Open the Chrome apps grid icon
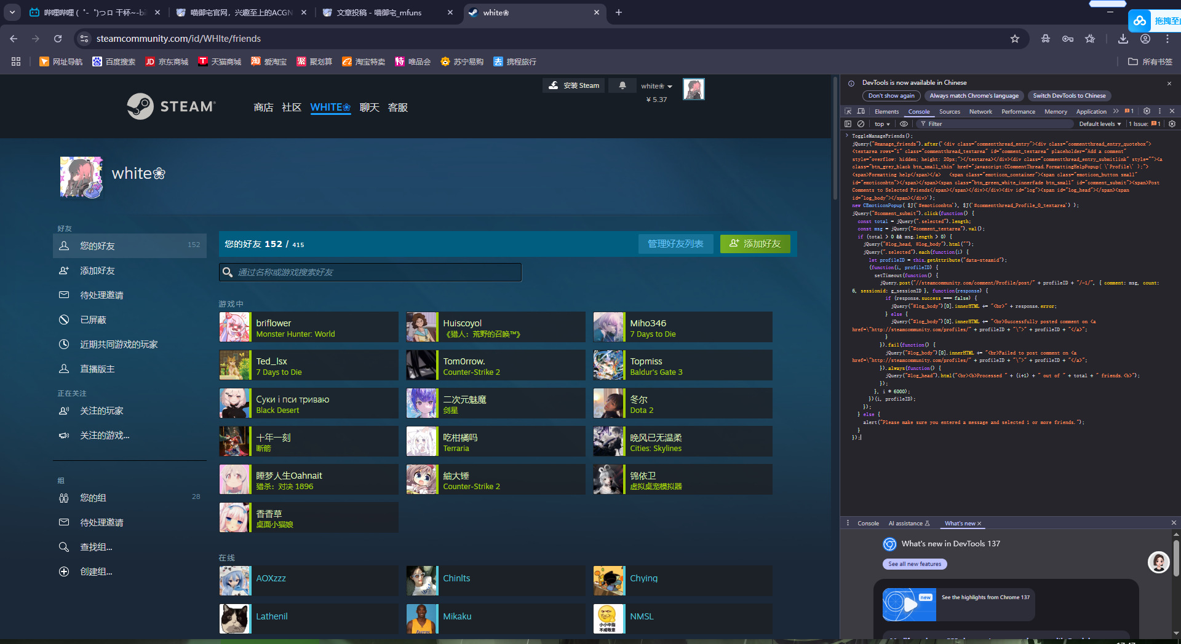 pyautogui.click(x=16, y=62)
